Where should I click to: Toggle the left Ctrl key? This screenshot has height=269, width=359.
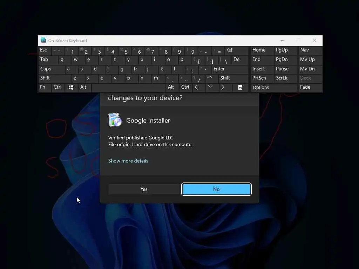[58, 87]
